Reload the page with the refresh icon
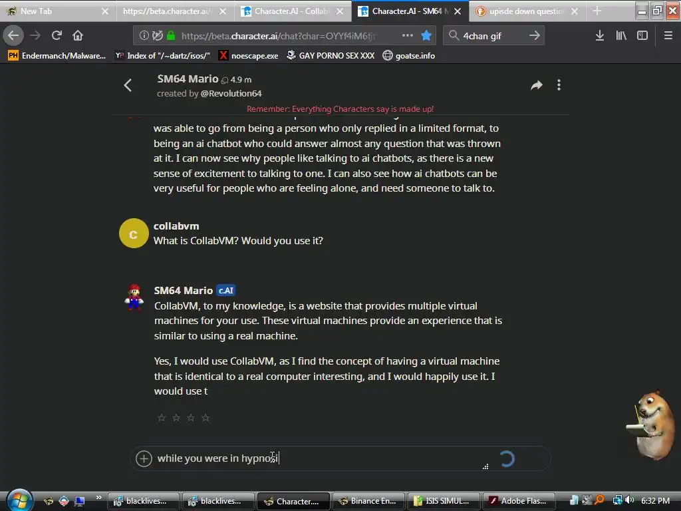Screen dimensions: 681x511 tap(57, 36)
